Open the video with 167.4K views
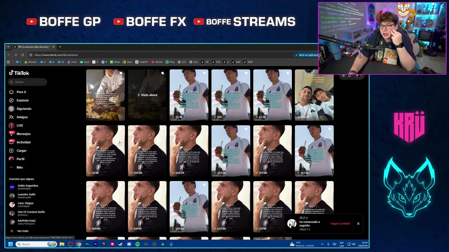 pyautogui.click(x=314, y=150)
